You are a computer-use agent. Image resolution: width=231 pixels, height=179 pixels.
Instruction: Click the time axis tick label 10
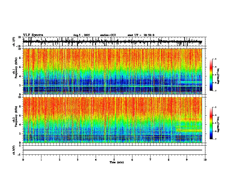(205, 160)
